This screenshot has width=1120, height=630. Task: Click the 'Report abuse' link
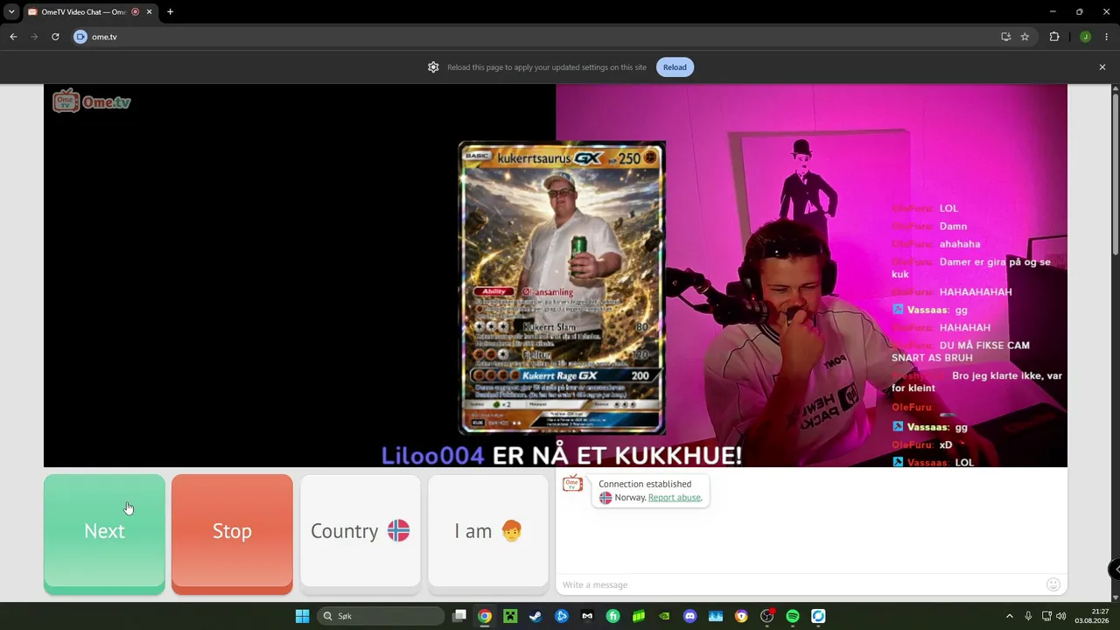675,497
